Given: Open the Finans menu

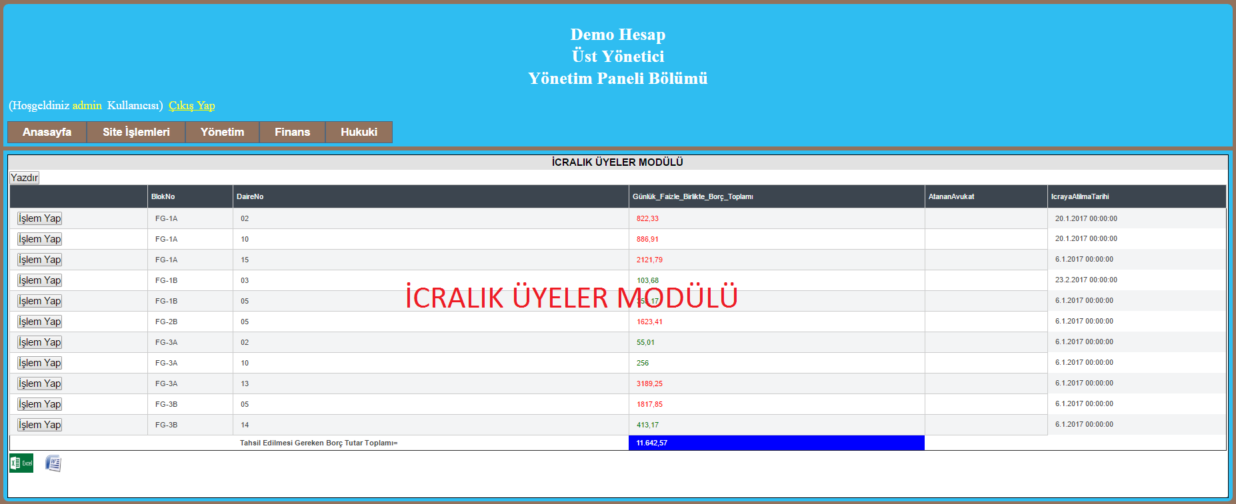Looking at the screenshot, I should tap(292, 132).
